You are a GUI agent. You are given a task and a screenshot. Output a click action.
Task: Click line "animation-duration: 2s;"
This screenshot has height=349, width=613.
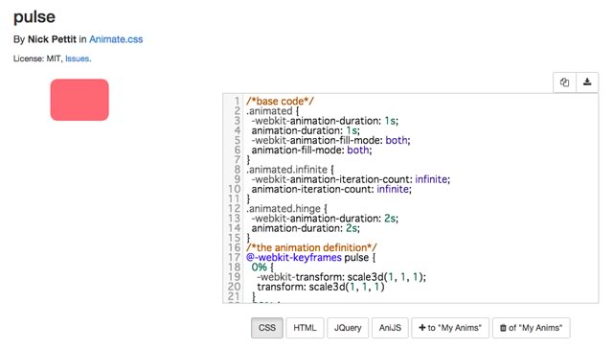coord(306,228)
